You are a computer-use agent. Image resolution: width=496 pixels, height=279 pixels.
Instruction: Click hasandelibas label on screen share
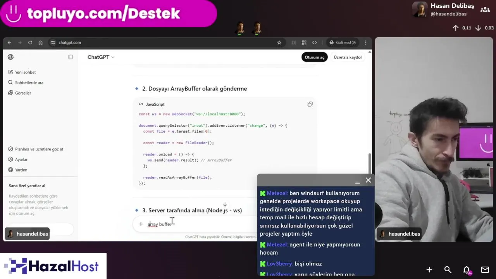click(x=27, y=234)
